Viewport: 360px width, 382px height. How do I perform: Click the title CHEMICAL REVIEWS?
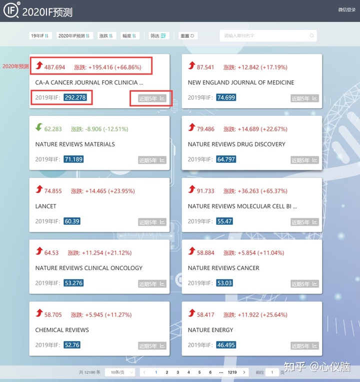(62, 330)
